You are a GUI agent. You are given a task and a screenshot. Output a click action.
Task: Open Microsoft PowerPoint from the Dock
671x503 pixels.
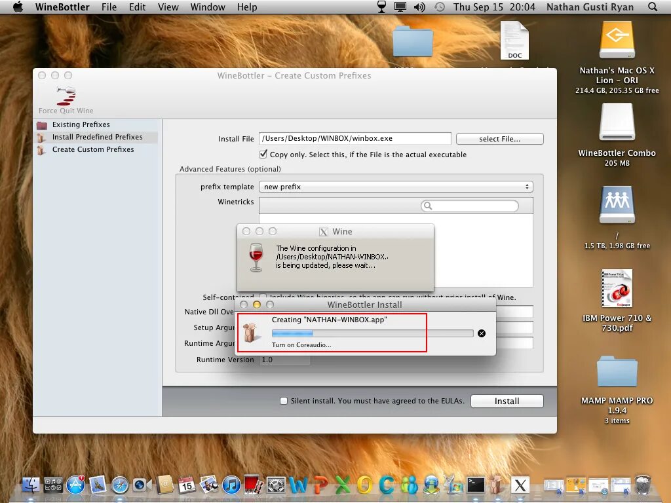(x=320, y=485)
